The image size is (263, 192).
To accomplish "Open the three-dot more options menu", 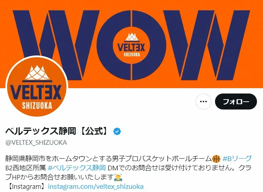I will click(203, 102).
